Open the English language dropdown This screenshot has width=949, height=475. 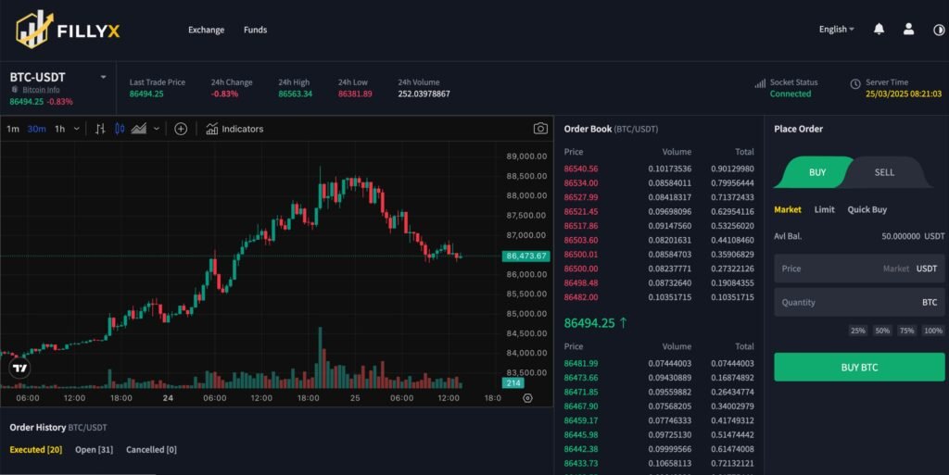tap(837, 30)
